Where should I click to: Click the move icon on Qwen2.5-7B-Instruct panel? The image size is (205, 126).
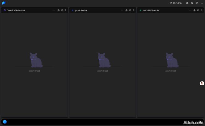pyautogui.click(x=58, y=10)
